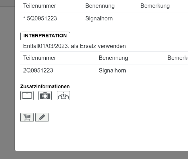Image resolution: width=188 pixels, height=159 pixels.
Task: Click the Teilenummer header under INTERPRETATION
Action: tap(39, 58)
